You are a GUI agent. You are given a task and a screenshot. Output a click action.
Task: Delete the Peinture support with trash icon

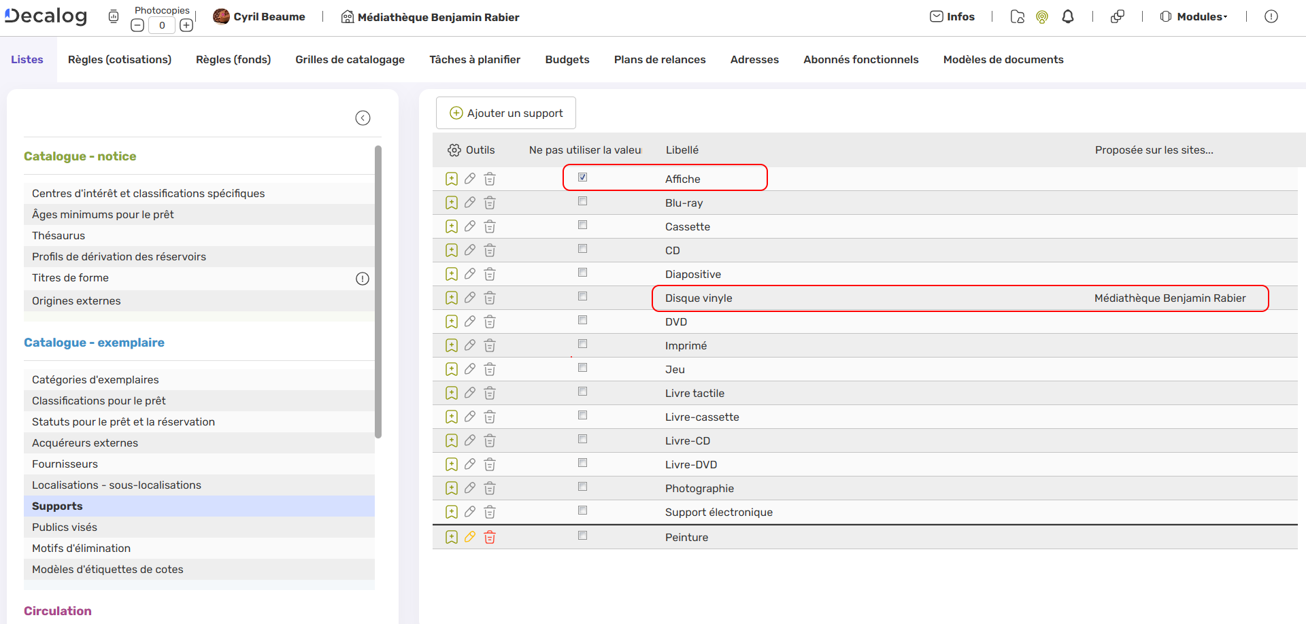tap(490, 538)
